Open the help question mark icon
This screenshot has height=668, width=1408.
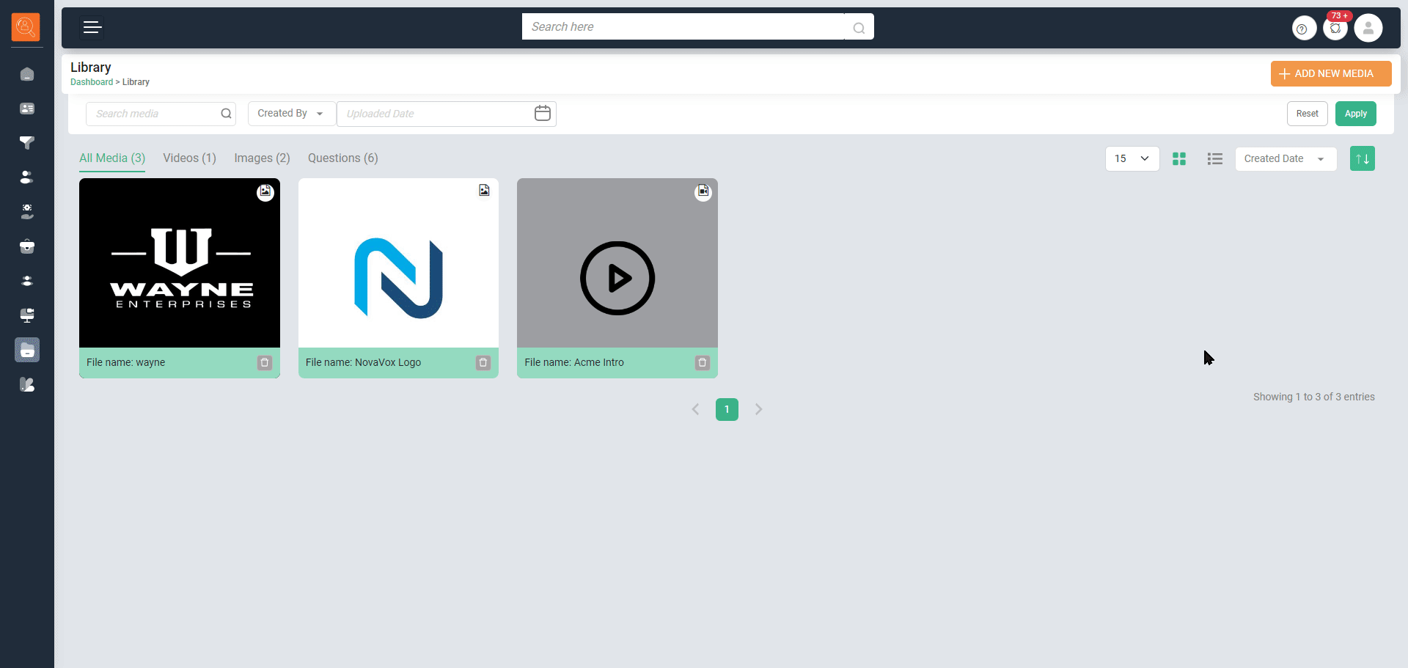(x=1302, y=29)
